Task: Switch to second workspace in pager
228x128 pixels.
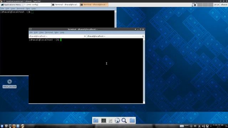Action: click(200, 5)
